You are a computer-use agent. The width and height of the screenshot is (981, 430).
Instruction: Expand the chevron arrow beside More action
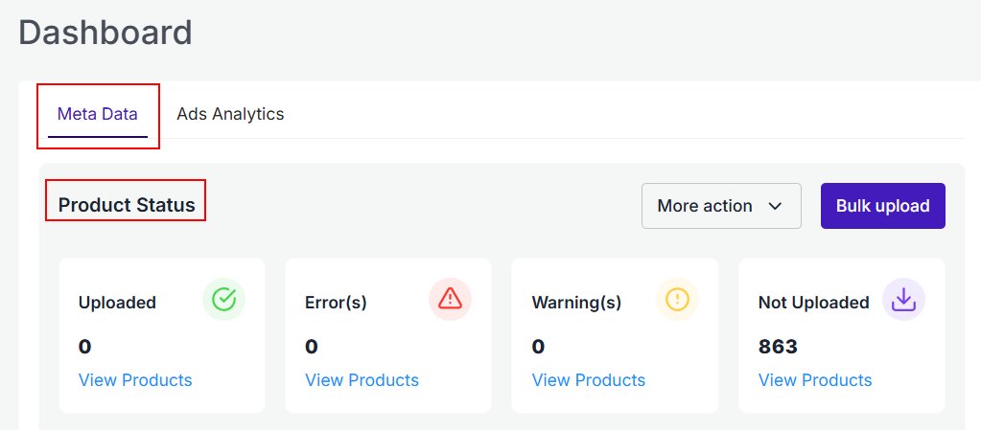[776, 206]
